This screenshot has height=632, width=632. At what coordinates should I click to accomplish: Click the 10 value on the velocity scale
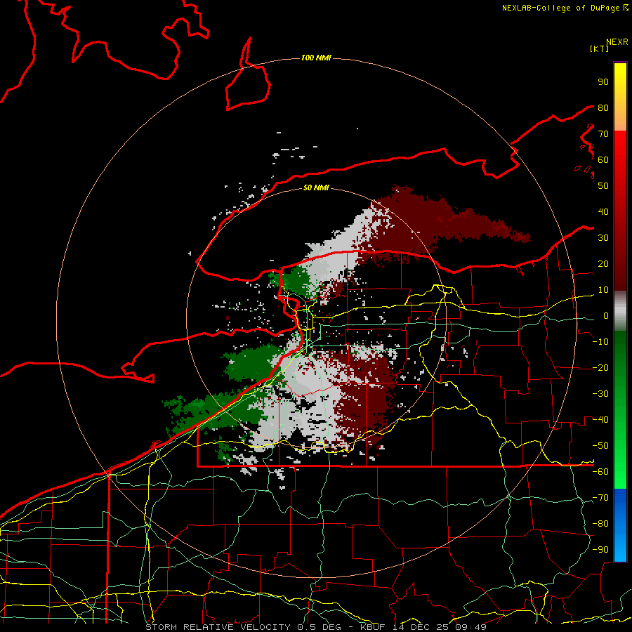pyautogui.click(x=603, y=290)
